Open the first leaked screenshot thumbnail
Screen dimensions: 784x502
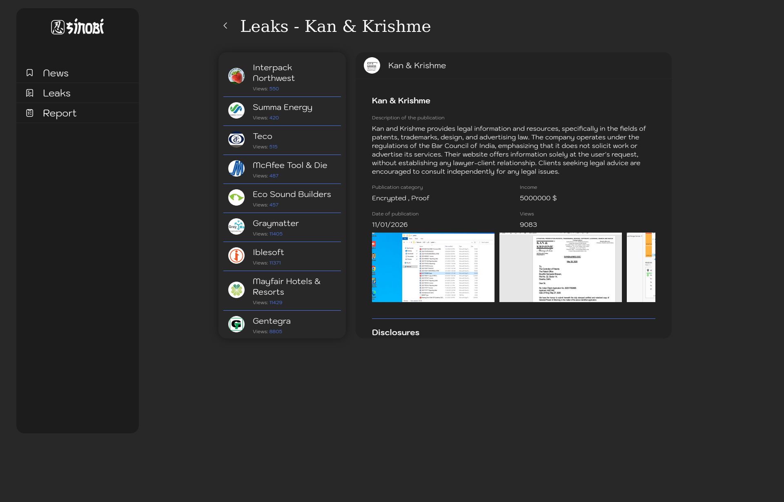pyautogui.click(x=433, y=267)
